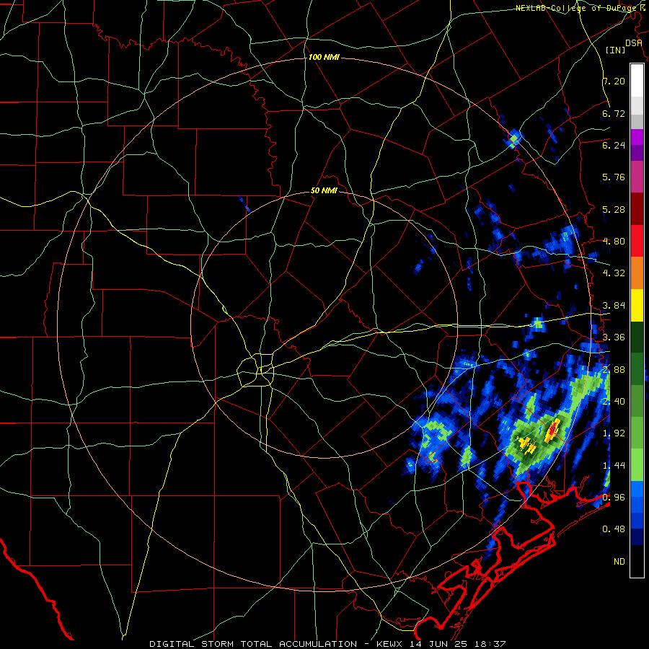Select the yellow legend swatch
Image resolution: width=649 pixels, height=649 pixels.
pos(637,305)
